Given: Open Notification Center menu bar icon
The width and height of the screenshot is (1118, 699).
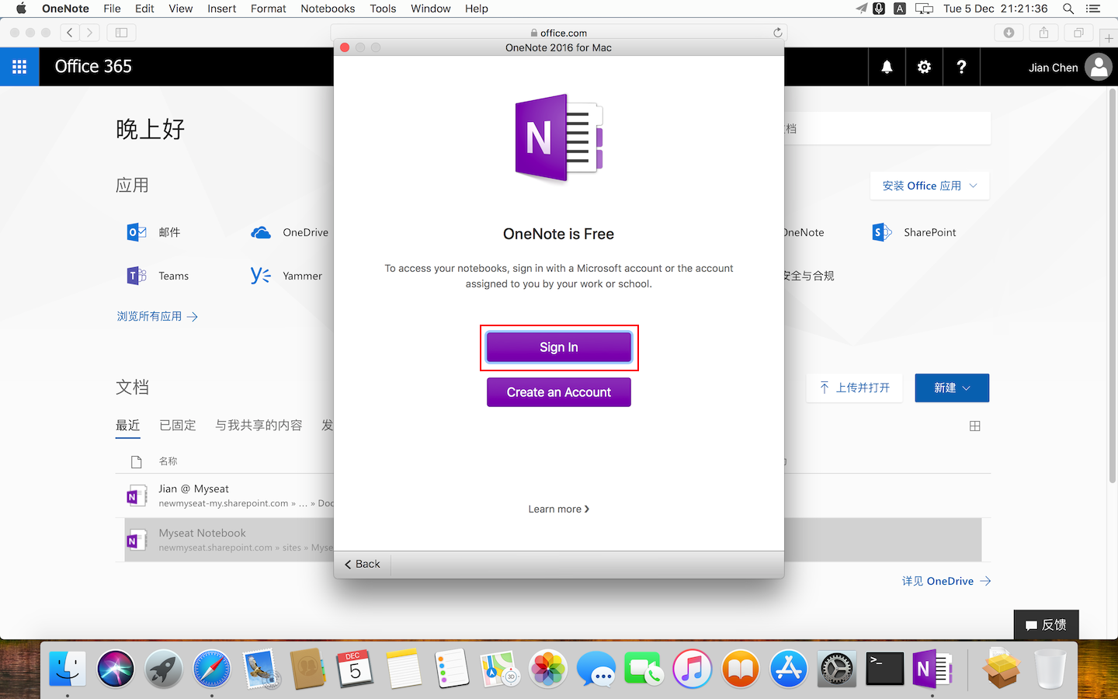Looking at the screenshot, I should [1093, 9].
